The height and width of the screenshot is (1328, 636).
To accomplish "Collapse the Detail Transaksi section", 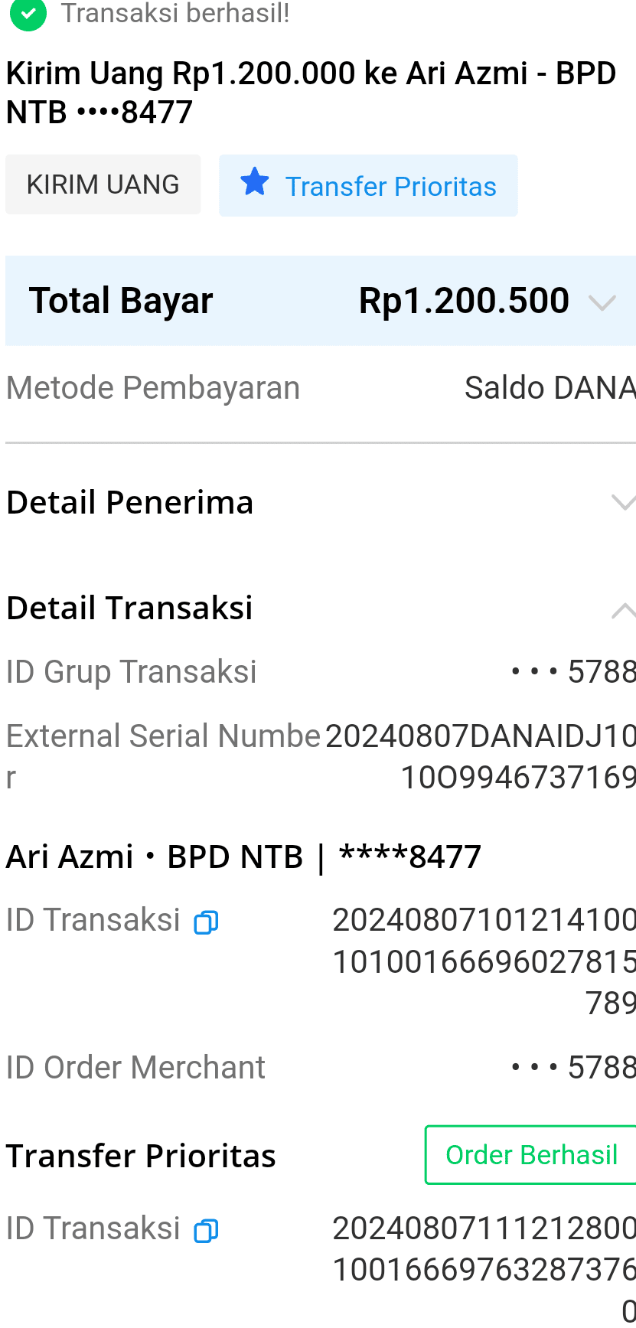I will tap(623, 609).
